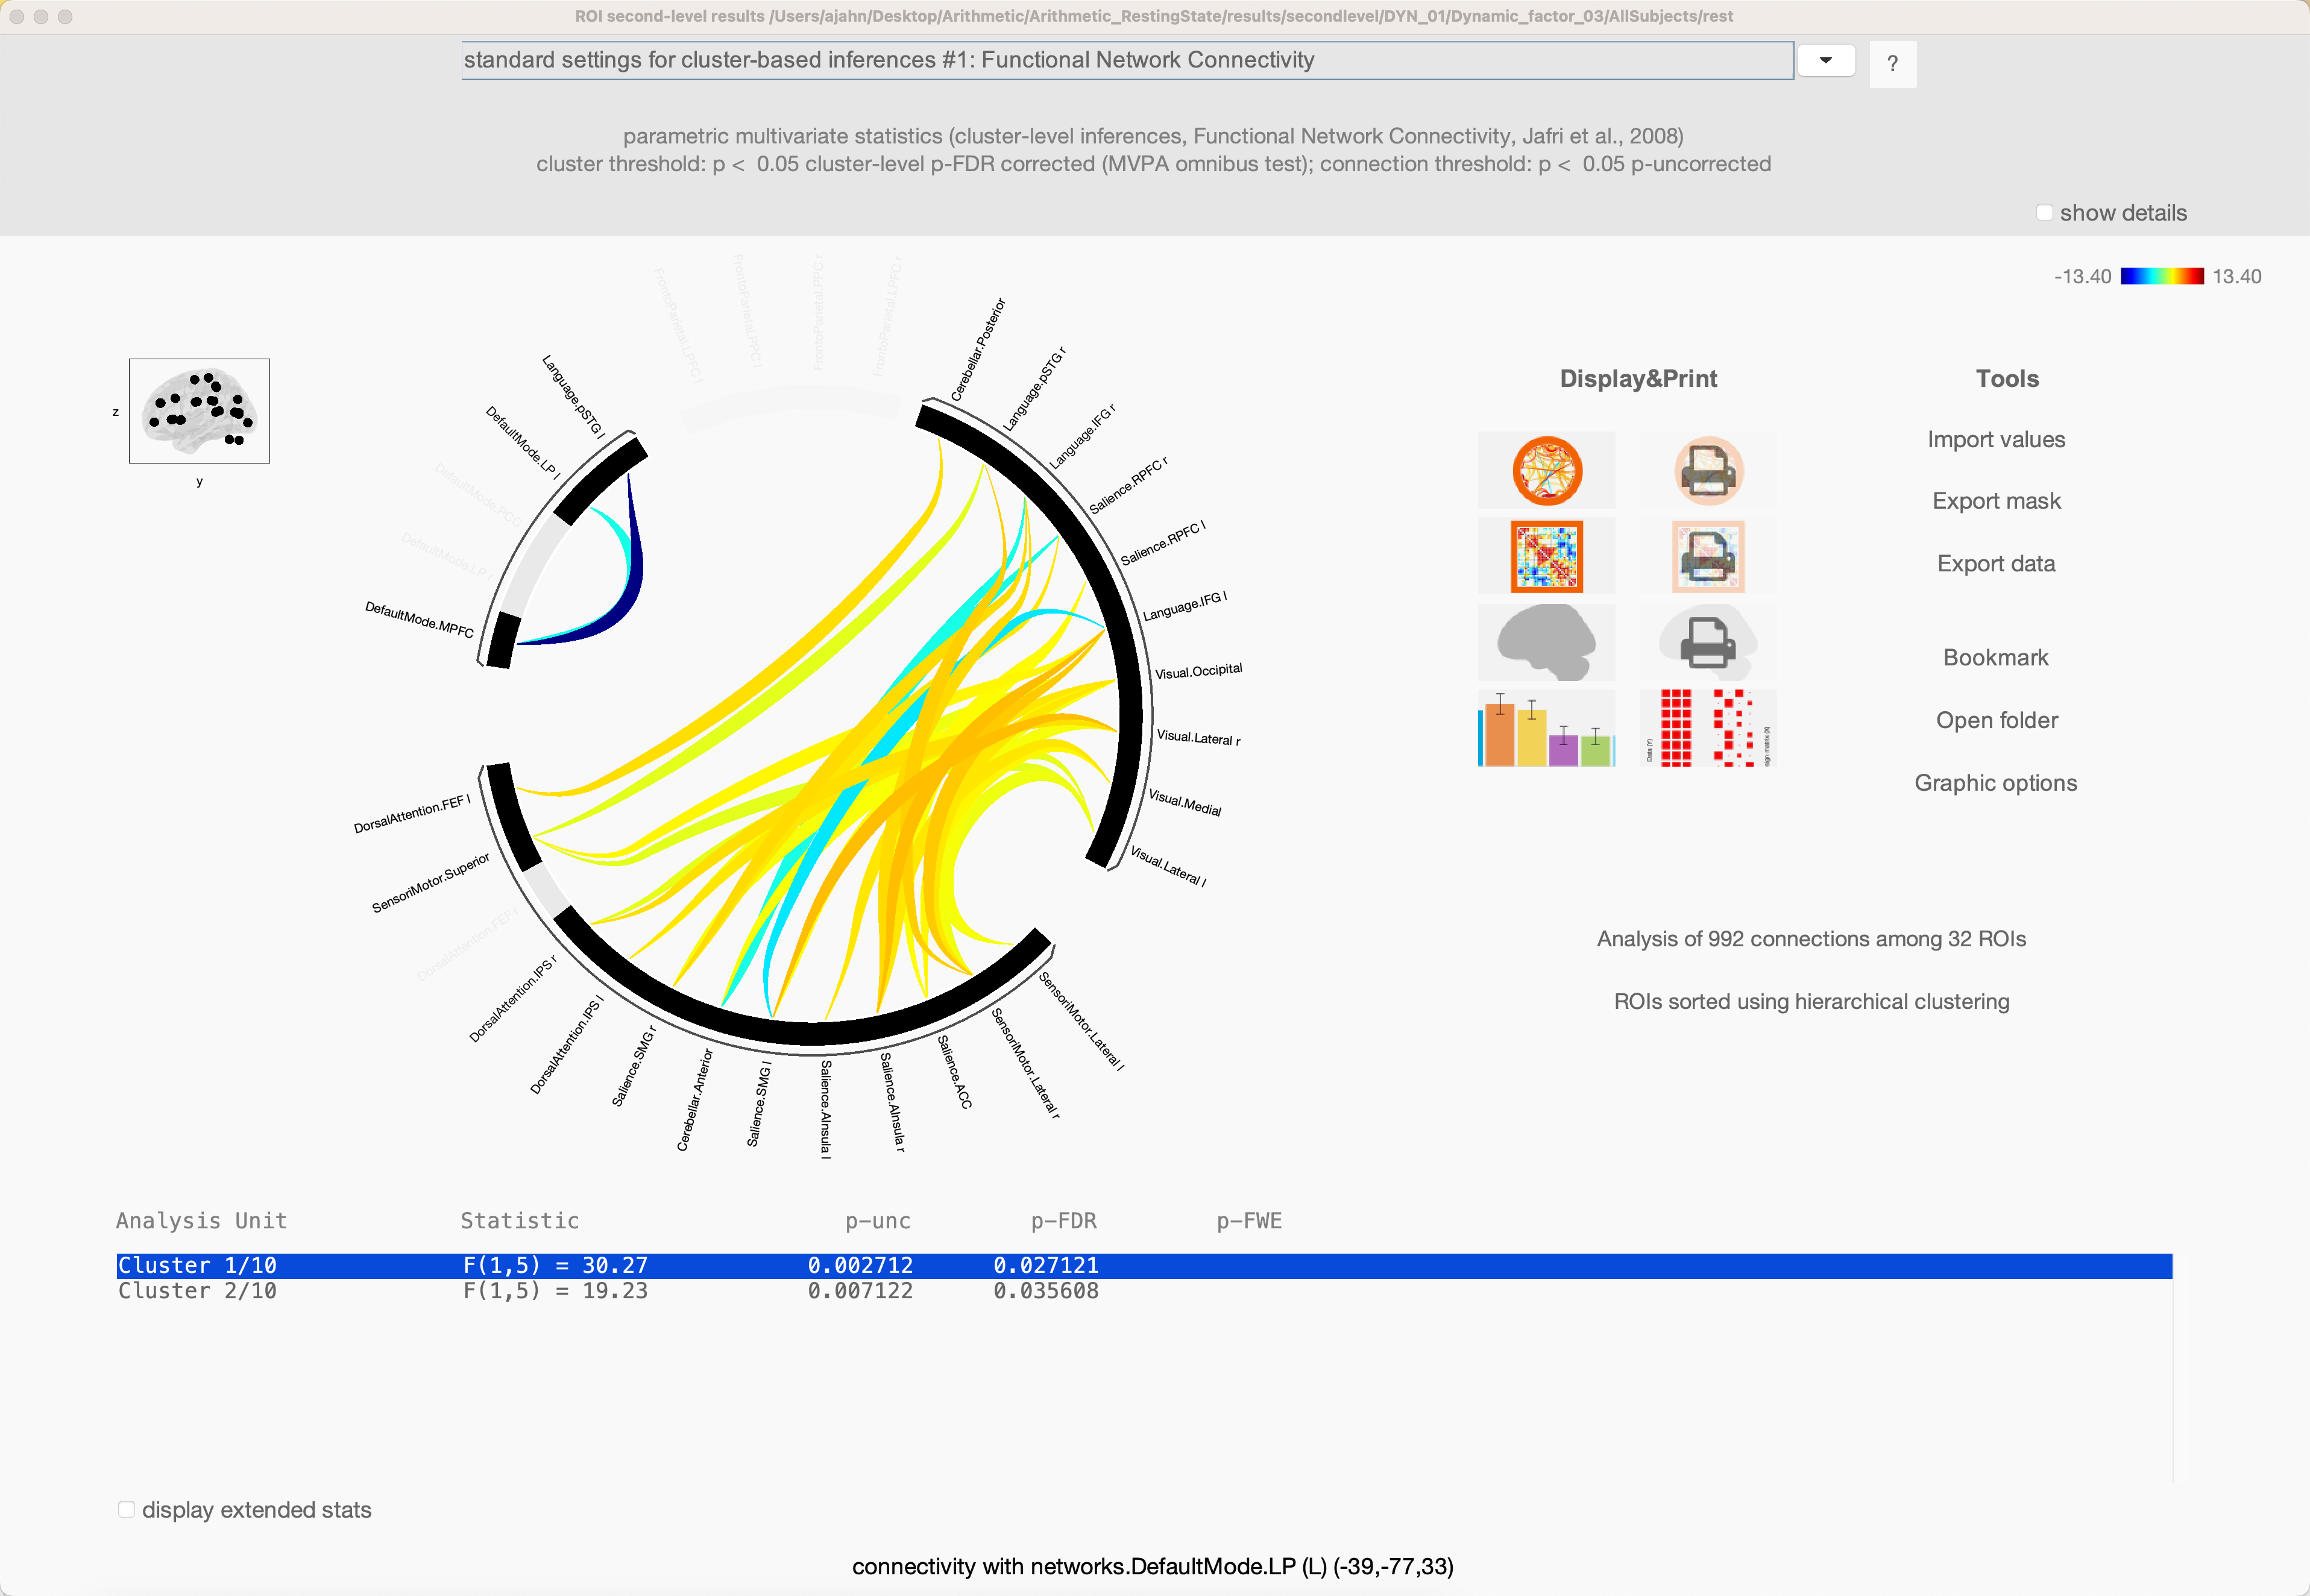Image resolution: width=2310 pixels, height=1596 pixels.
Task: Open the bar plot effect-size icon
Action: pyautogui.click(x=1546, y=729)
